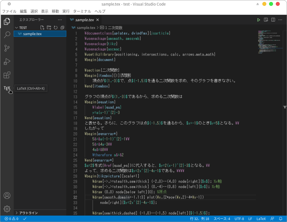Collapse all folders in explorer
The image size is (287, 222).
click(x=62, y=28)
